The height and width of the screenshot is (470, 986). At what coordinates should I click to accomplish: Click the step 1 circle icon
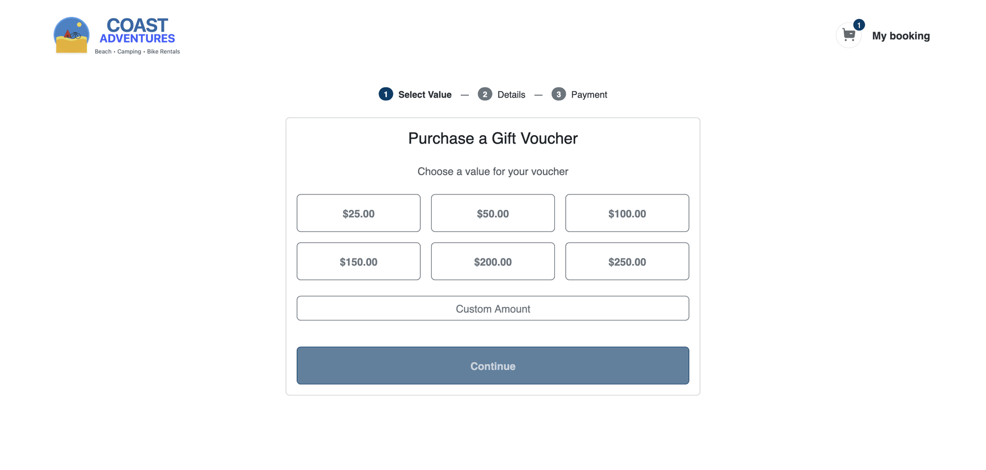pyautogui.click(x=385, y=94)
